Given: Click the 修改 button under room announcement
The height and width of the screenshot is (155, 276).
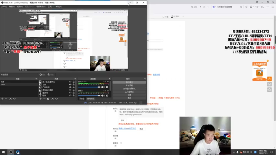Looking at the screenshot, I should [x=122, y=120].
